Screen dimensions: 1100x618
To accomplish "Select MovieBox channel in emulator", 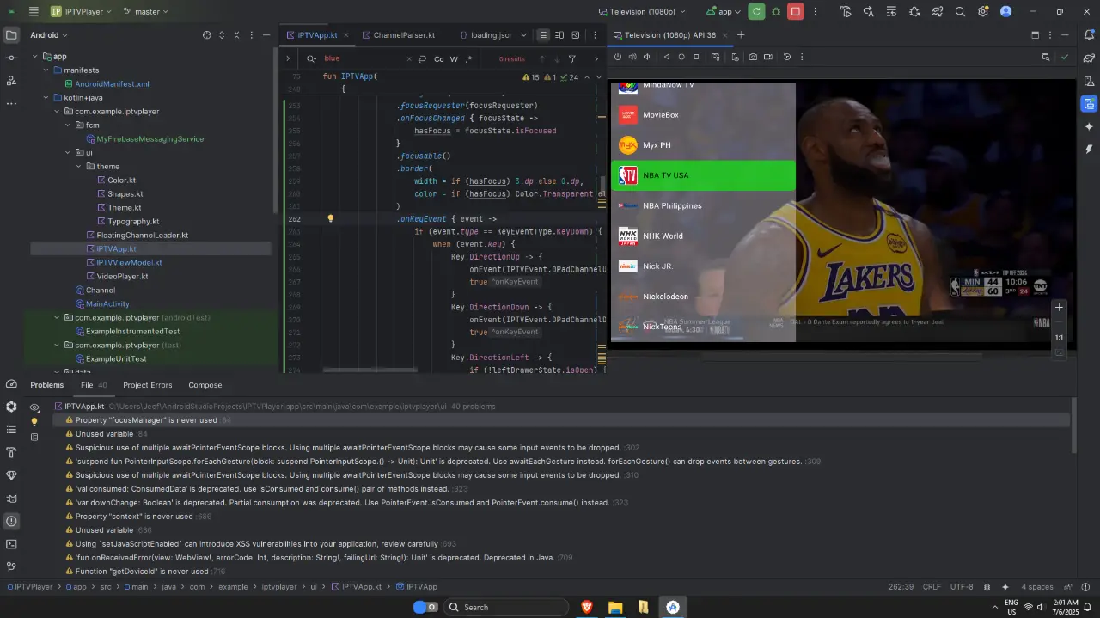I will (x=703, y=115).
